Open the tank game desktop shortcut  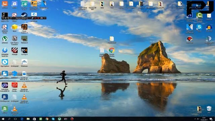click(24, 39)
